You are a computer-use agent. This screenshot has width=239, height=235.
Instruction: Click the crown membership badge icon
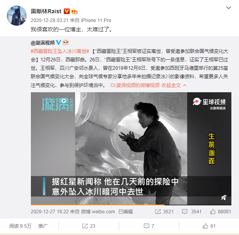click(x=74, y=11)
